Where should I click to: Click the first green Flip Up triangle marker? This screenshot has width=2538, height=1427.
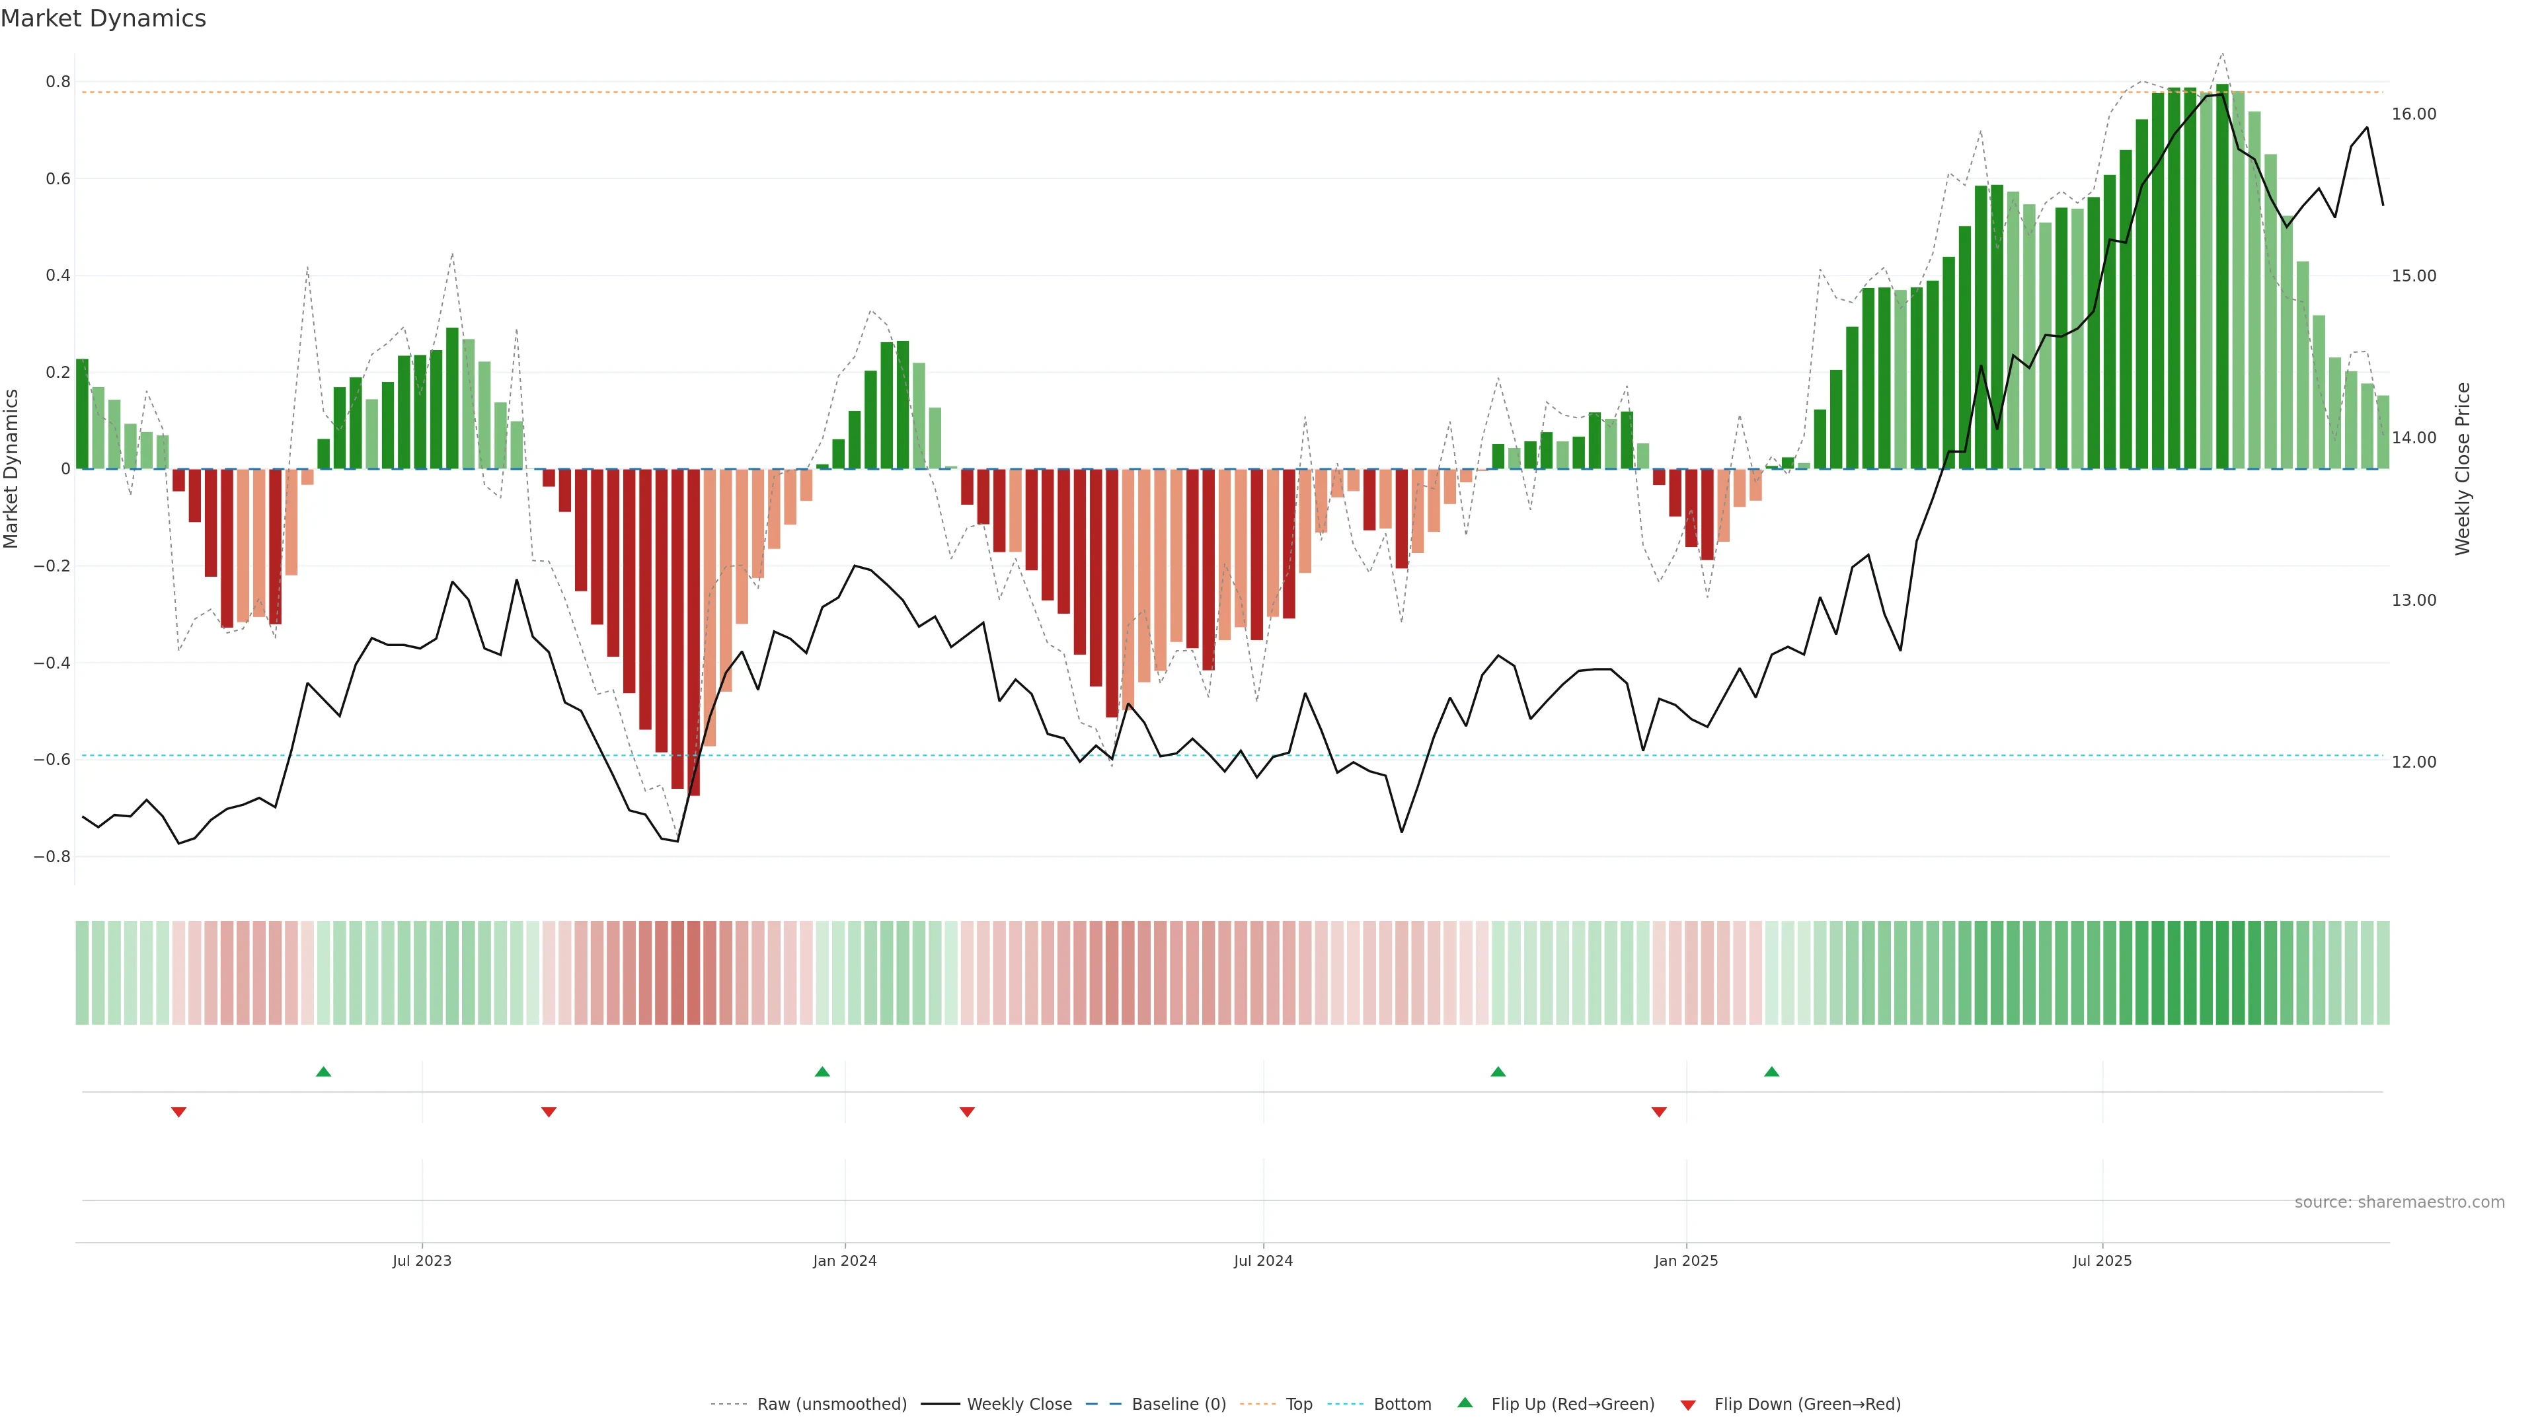pyautogui.click(x=323, y=1072)
